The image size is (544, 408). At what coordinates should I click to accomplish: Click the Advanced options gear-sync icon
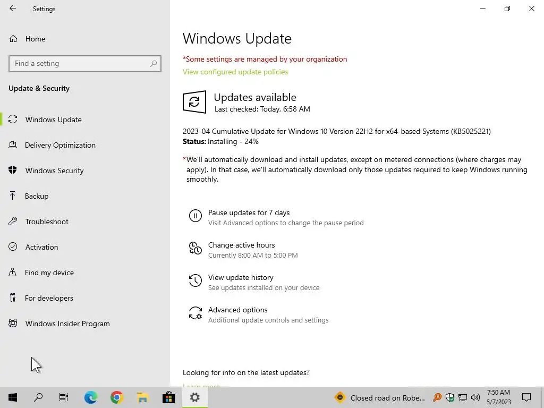[195, 313]
